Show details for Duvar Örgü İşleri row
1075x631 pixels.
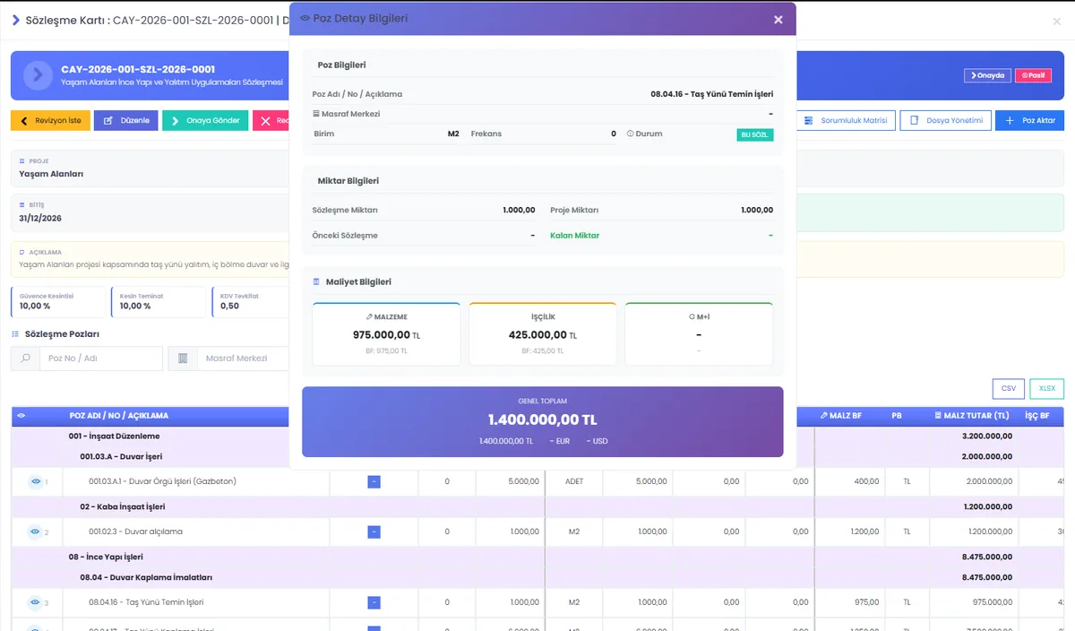[x=36, y=481]
